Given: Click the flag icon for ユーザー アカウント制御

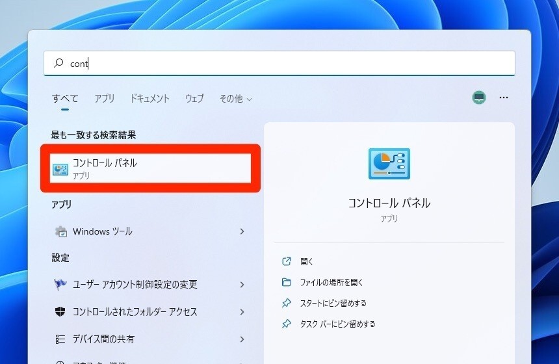Looking at the screenshot, I should 60,285.
